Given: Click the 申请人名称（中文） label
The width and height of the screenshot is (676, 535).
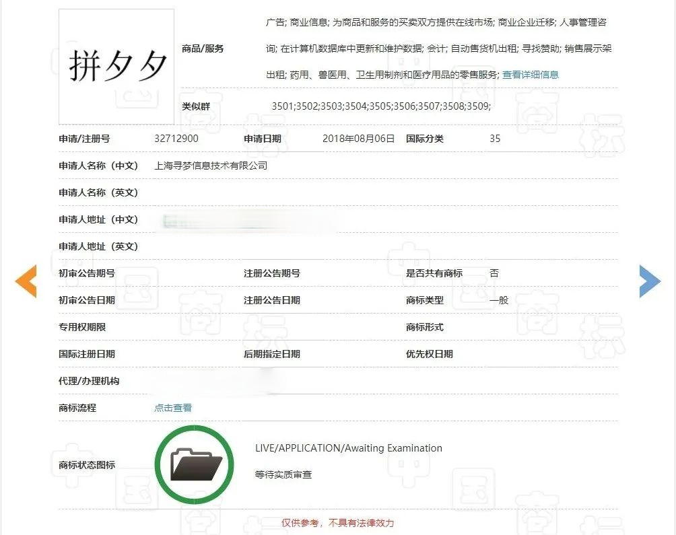Looking at the screenshot, I should (x=98, y=166).
